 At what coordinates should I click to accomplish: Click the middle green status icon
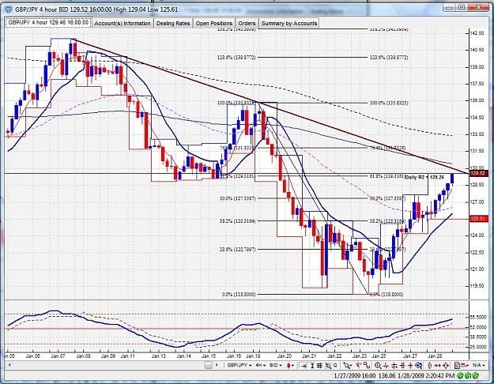(468, 376)
